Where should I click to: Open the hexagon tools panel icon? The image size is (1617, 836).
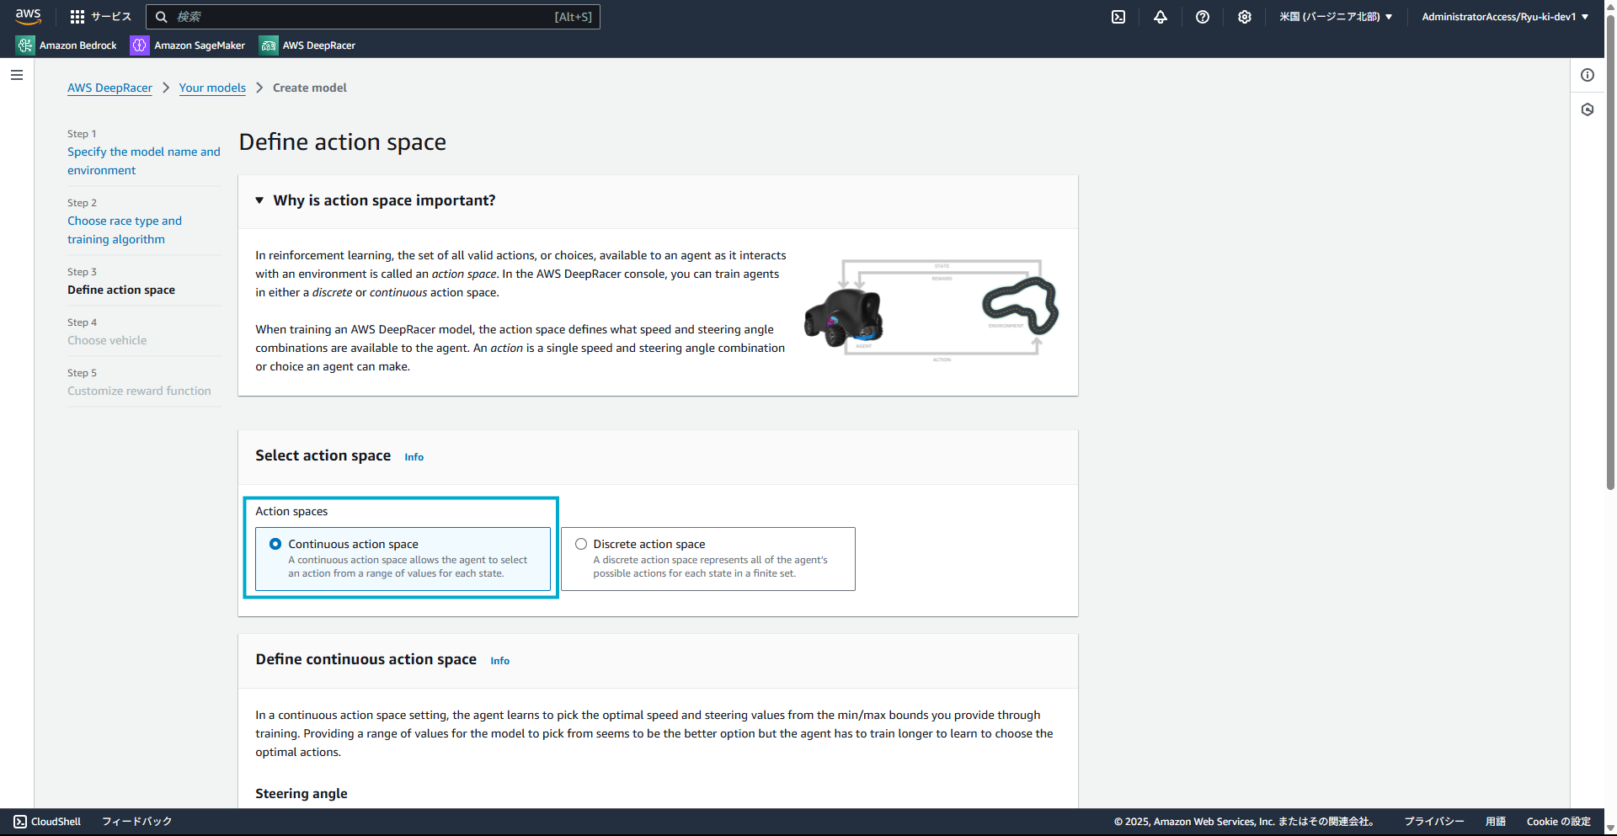coord(1588,109)
